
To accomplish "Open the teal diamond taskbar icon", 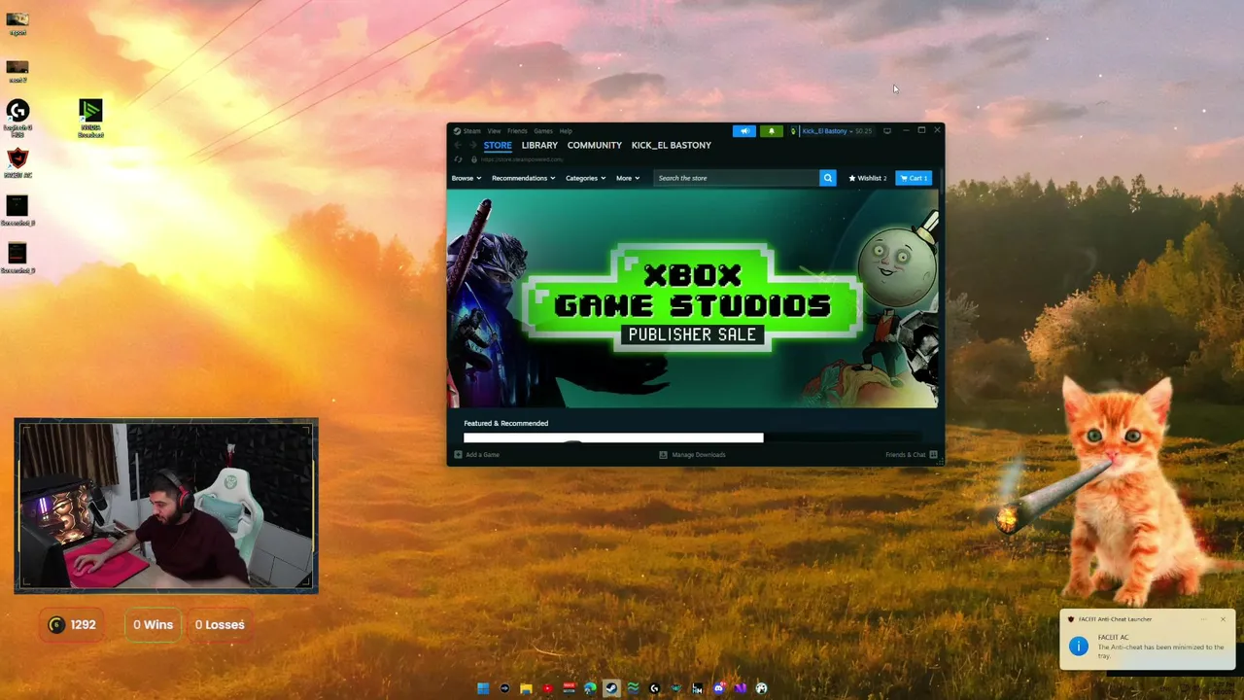I will click(675, 688).
